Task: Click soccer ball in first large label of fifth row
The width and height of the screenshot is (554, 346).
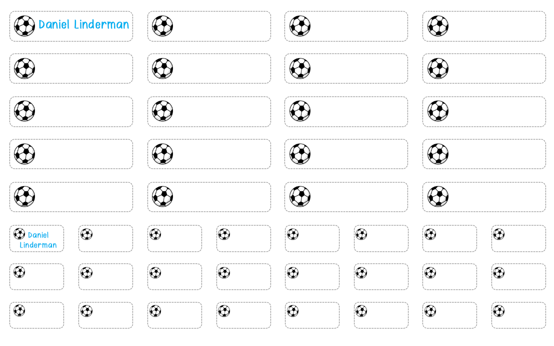Action: pyautogui.click(x=24, y=196)
